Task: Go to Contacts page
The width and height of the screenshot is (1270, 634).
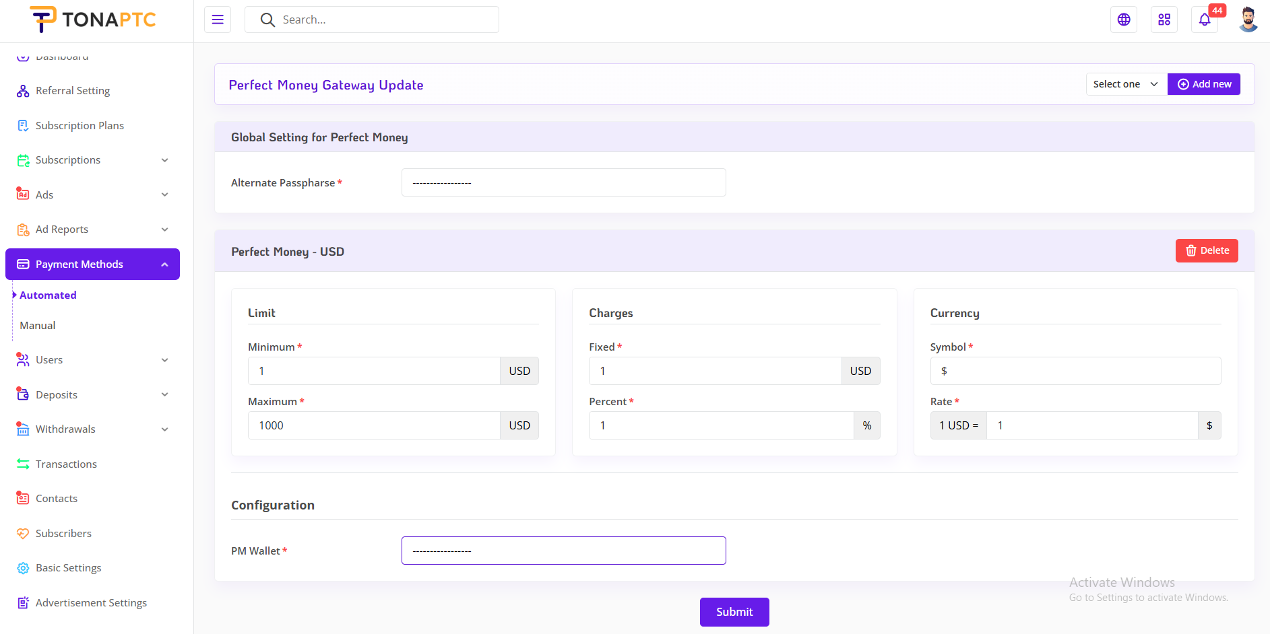Action: (57, 499)
